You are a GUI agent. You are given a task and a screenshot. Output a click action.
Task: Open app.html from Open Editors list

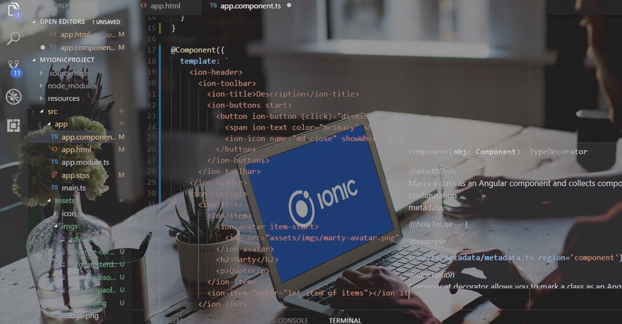click(x=75, y=35)
